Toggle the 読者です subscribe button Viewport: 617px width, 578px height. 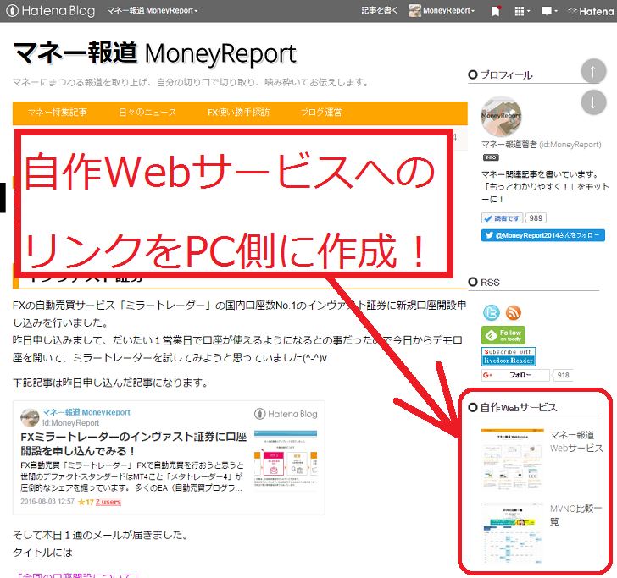[x=502, y=218]
